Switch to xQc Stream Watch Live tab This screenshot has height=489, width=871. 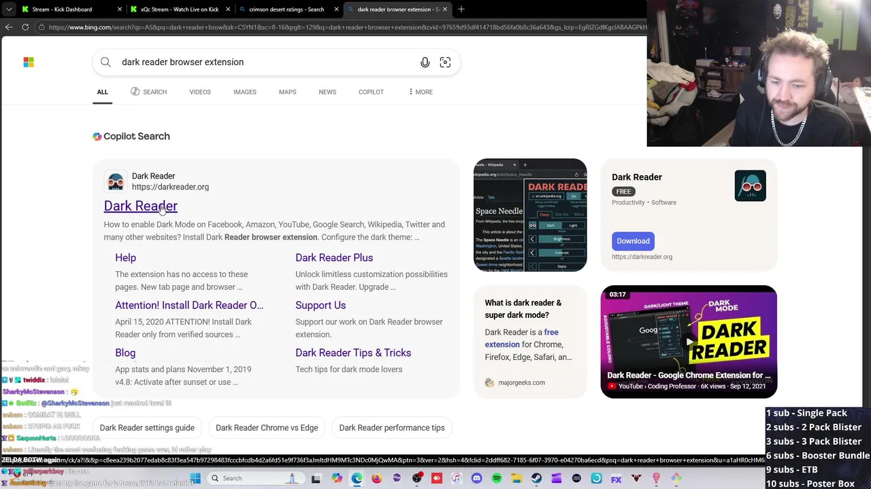tap(179, 10)
